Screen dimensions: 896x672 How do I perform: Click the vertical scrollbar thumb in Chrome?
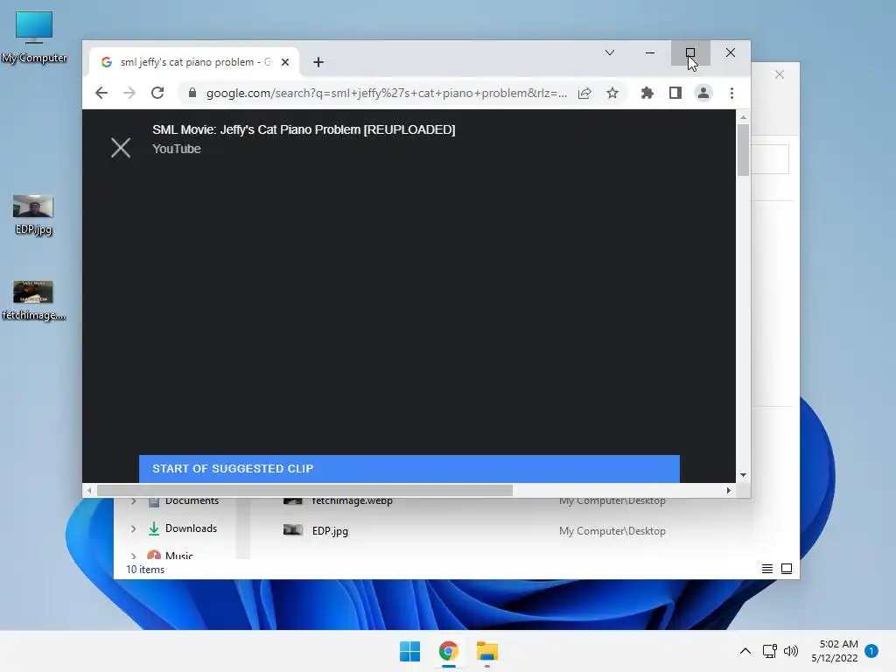[743, 150]
